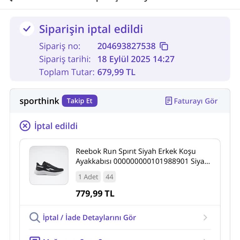Open the Reebok running shoe thumbnail
Image resolution: width=240 pixels, height=240 pixels.
(49, 165)
